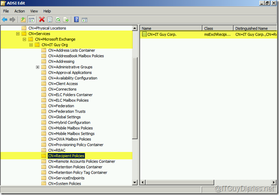Click details pane scroll left arrow
The image size is (279, 195).
tap(143, 182)
